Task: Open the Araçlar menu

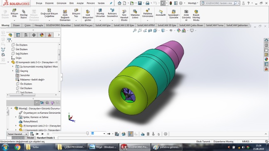Action: (x=80, y=3)
